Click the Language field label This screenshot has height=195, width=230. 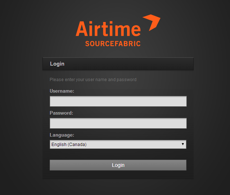pyautogui.click(x=62, y=135)
